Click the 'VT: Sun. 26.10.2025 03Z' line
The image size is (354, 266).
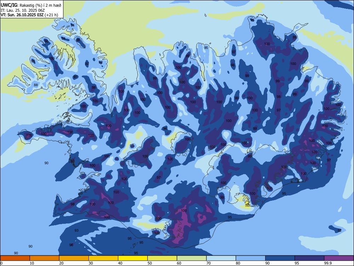click(22, 15)
